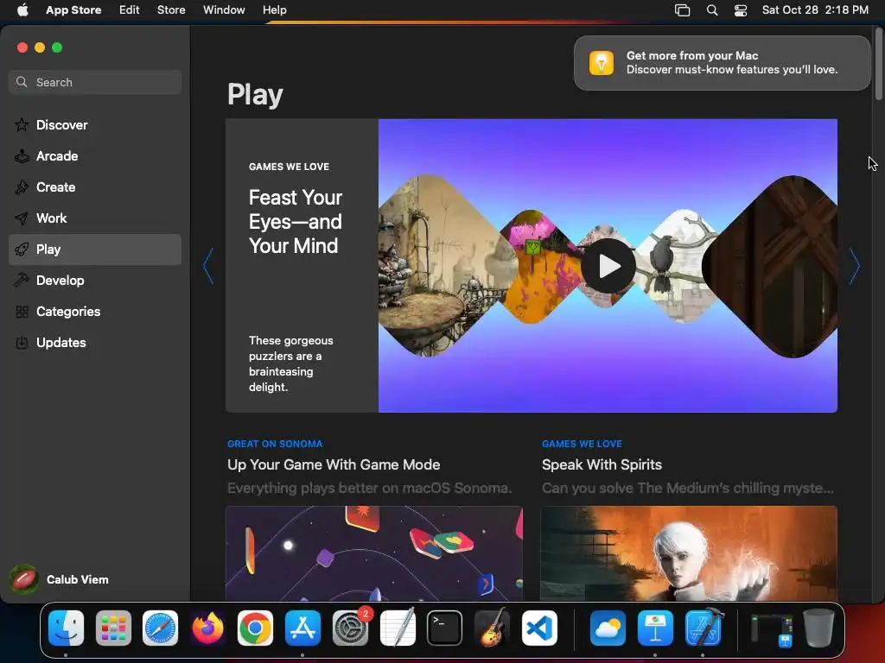This screenshot has width=885, height=663.
Task: Open TextEdit from the Dock
Action: 398,628
